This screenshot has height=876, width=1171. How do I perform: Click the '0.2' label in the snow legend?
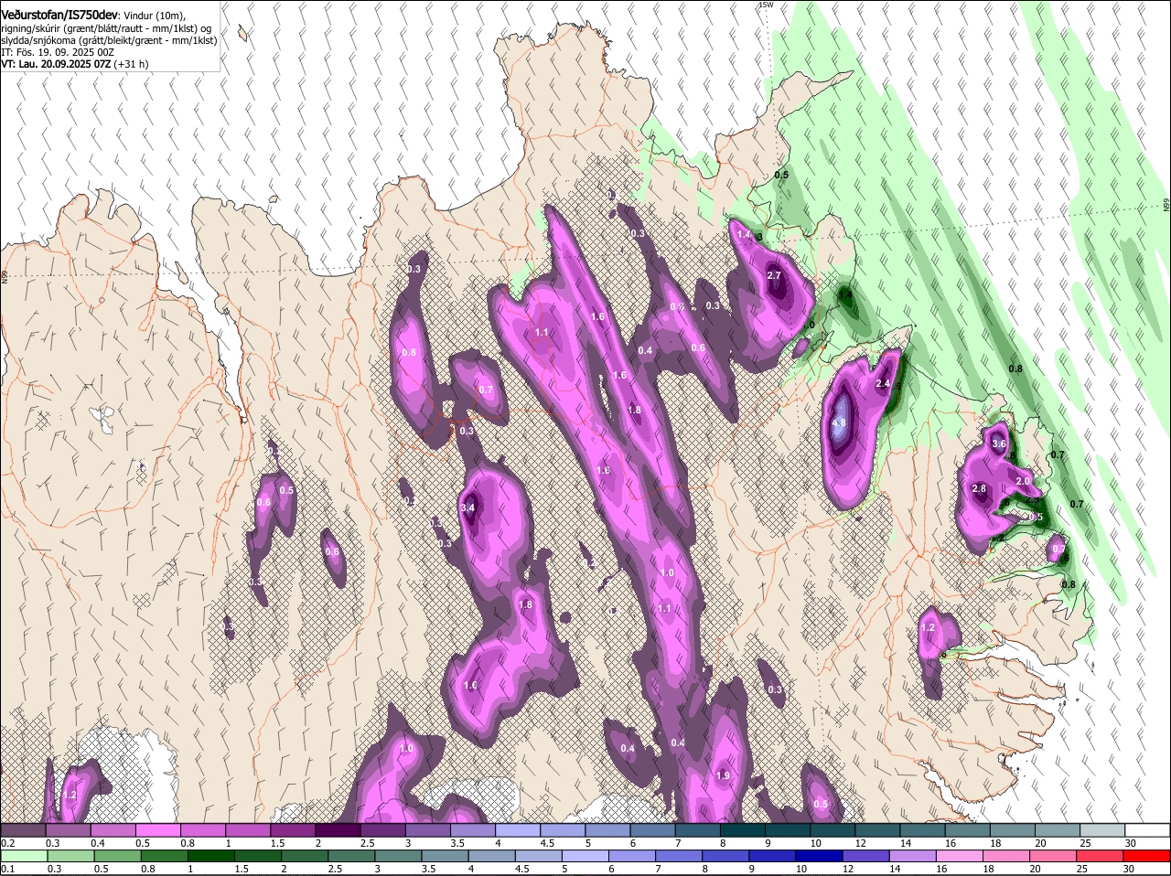(x=7, y=843)
